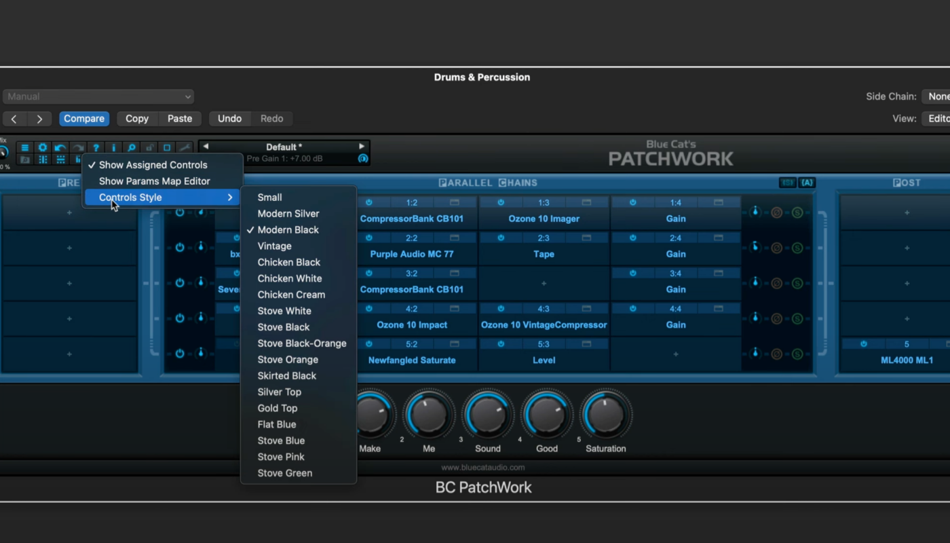950x543 pixels.
Task: Solo the chain containing Tape
Action: [x=797, y=248]
